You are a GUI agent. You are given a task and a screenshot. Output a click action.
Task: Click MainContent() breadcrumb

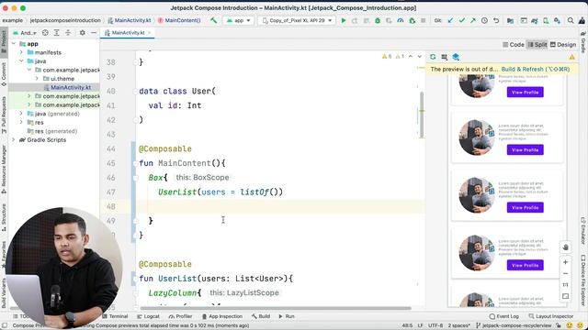(x=179, y=20)
